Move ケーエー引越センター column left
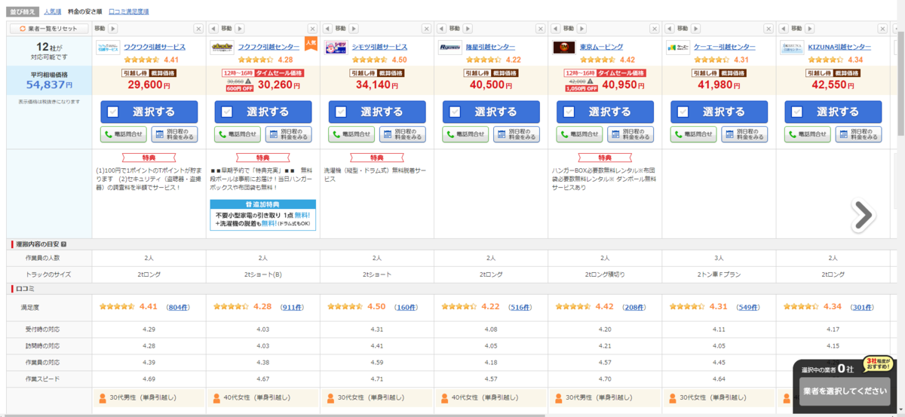The width and height of the screenshot is (905, 417). [x=669, y=29]
